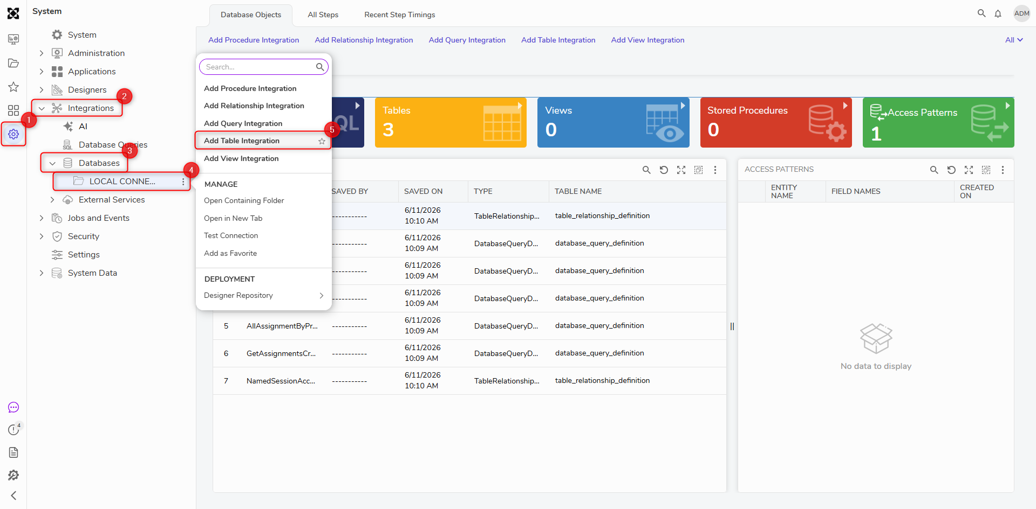Click the app logo in the left rail
Screen dimensions: 1036x509
click(13, 13)
